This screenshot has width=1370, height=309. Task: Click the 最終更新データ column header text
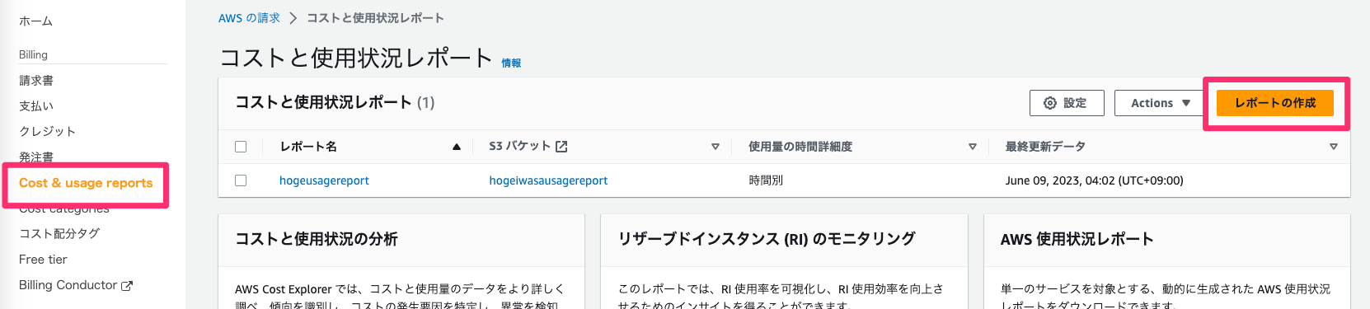click(1045, 147)
